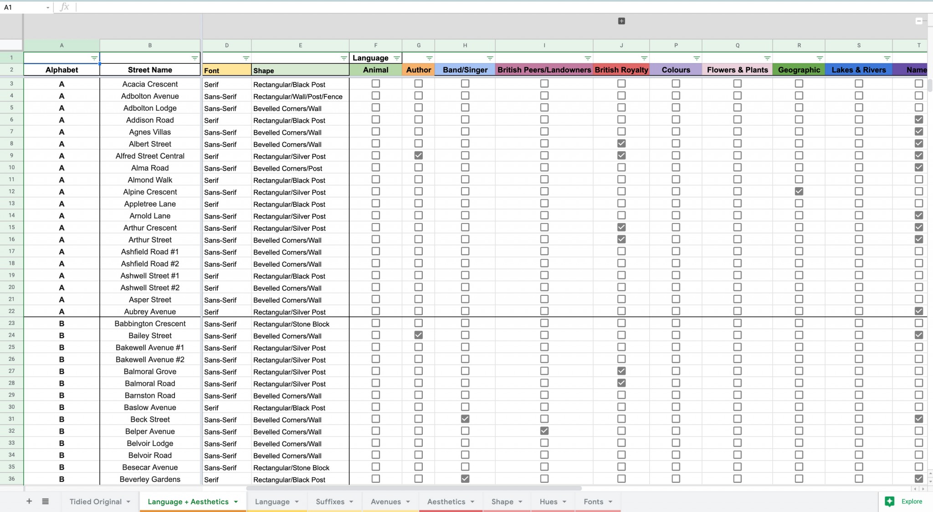Uncheck Geographic checkbox for Alpine Crescent
Viewport: 933px width, 512px height.
(x=799, y=192)
